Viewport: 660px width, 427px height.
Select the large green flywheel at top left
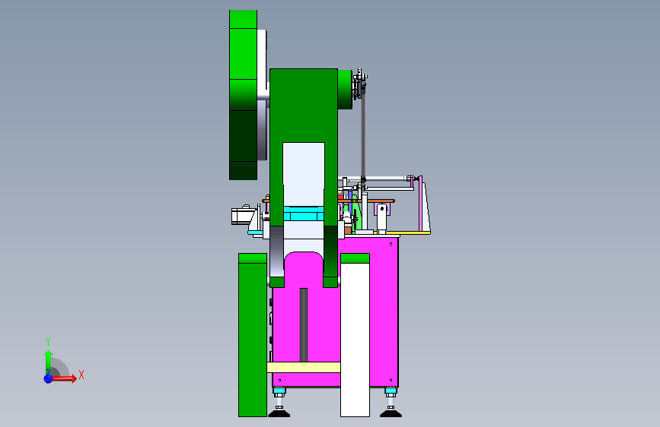[243, 95]
